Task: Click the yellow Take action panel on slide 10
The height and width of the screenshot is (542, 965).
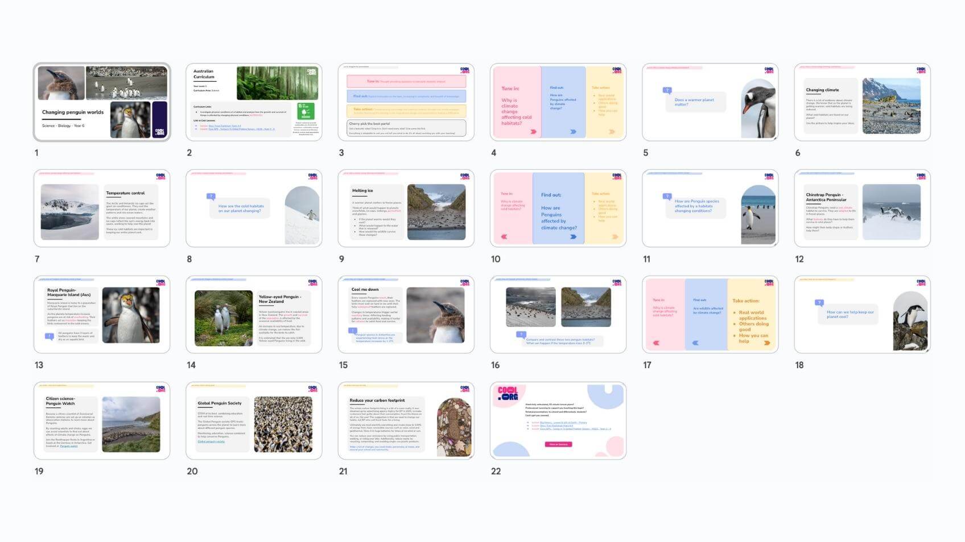Action: pyautogui.click(x=604, y=209)
